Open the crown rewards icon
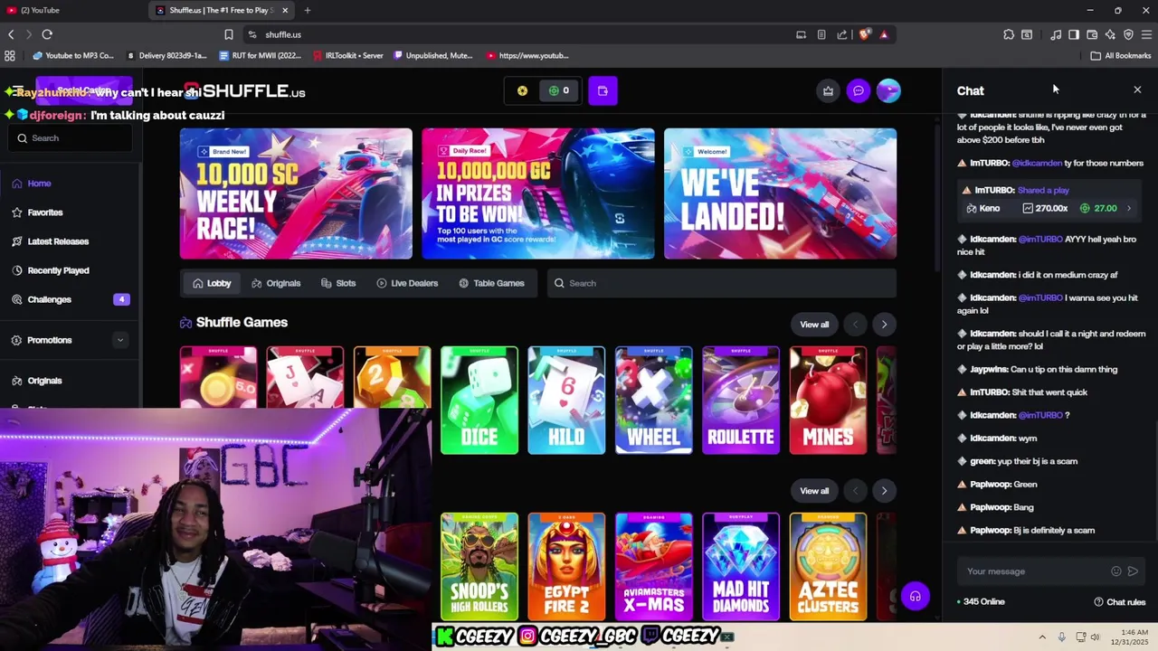Screen dimensions: 1158x651 (828, 90)
